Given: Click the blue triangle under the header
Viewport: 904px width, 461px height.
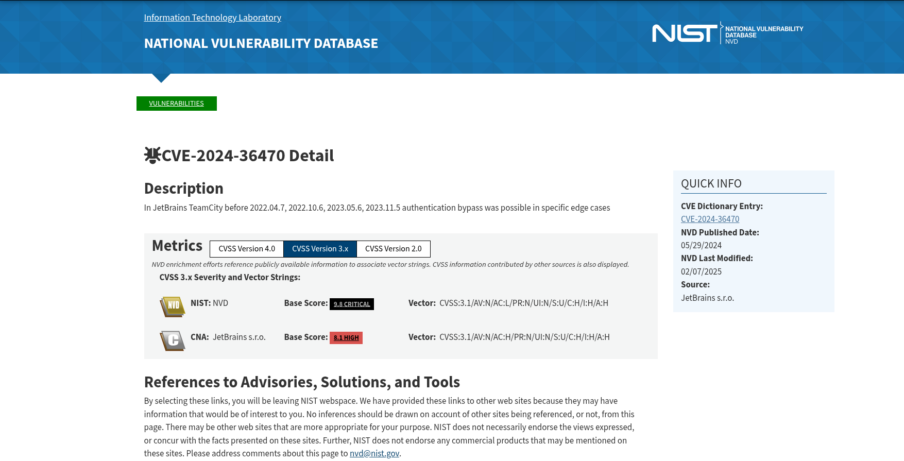Looking at the screenshot, I should tap(161, 78).
